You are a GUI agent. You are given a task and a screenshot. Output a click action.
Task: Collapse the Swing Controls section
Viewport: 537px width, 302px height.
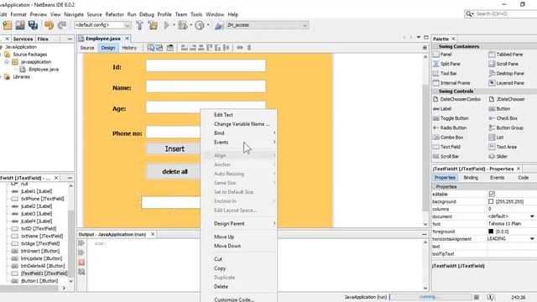tap(435, 91)
